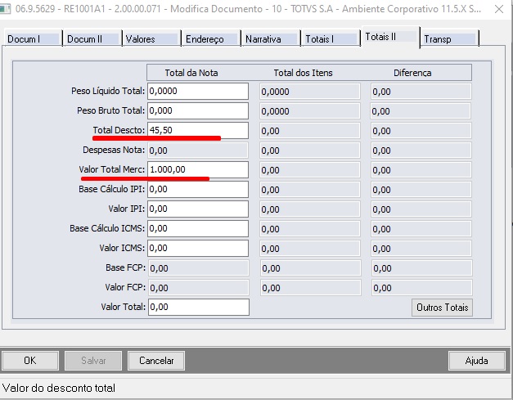Screen dimensions: 513x400
Task: Click Diferença value for Total Descto
Action: pos(421,131)
